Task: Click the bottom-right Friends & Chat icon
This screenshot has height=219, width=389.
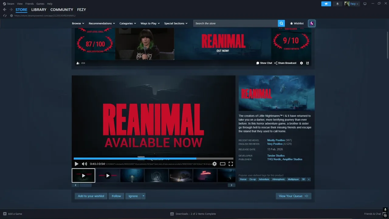Action: pyautogui.click(x=385, y=215)
